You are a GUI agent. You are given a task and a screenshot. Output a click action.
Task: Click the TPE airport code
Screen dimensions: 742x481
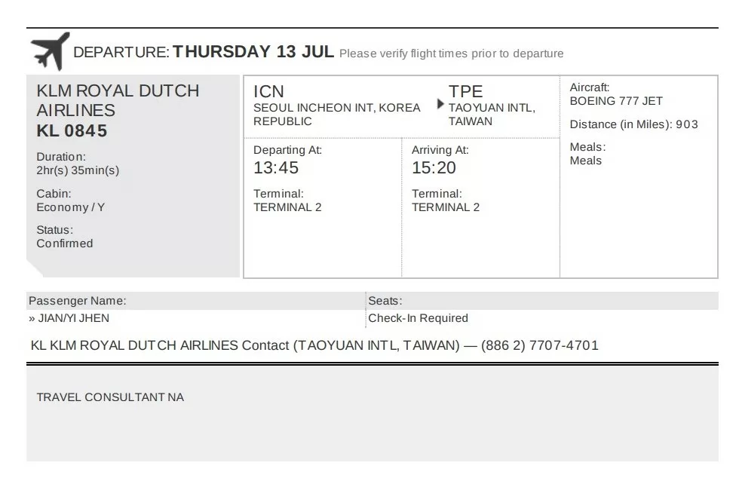coord(466,91)
